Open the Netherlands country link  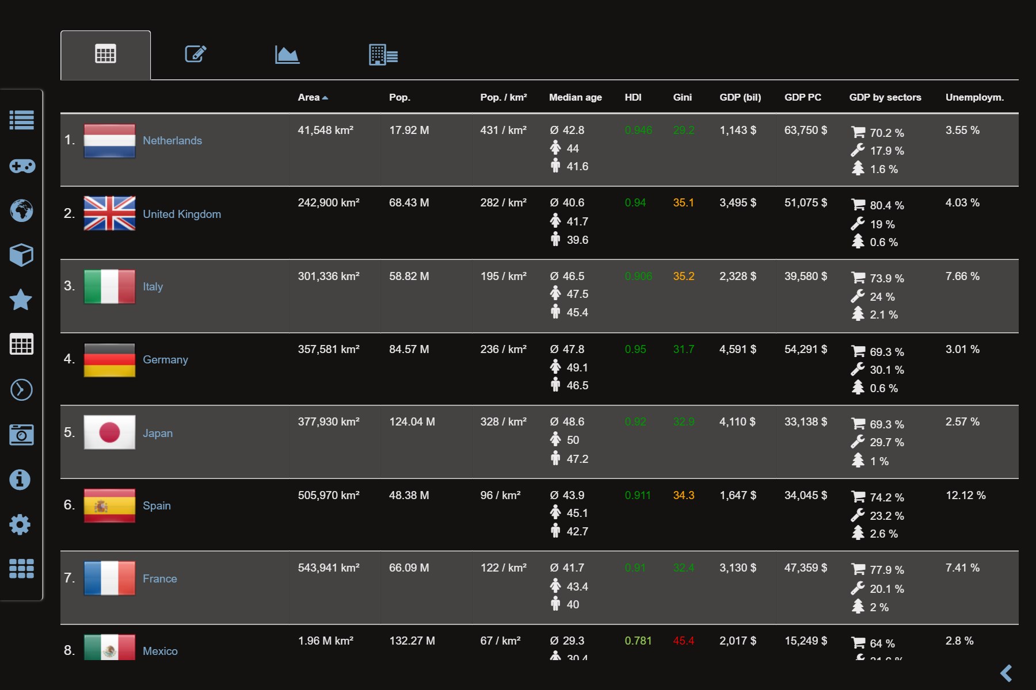pyautogui.click(x=172, y=140)
